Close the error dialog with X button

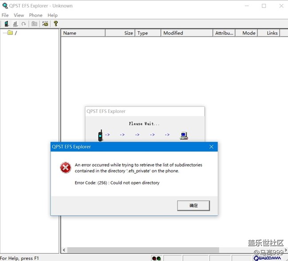211,147
